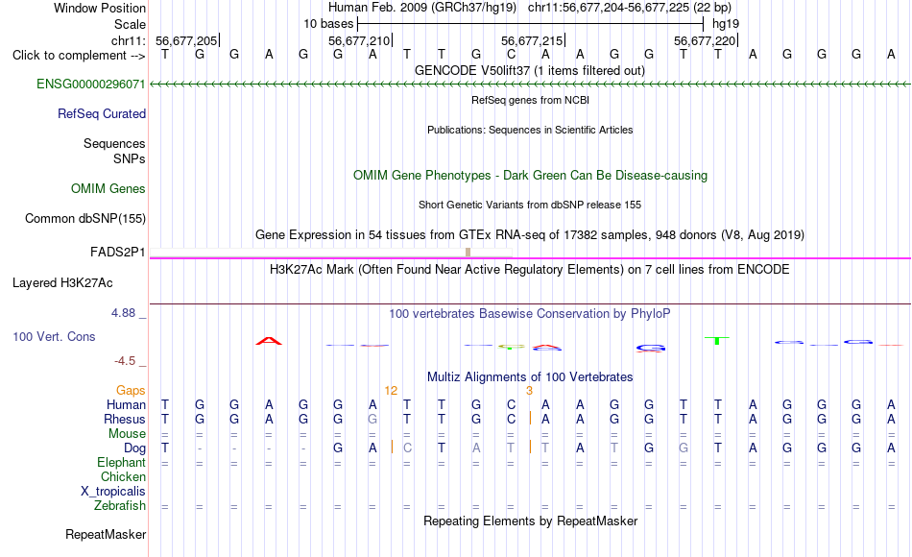Select the Rhesus alignment row label
This screenshot has width=912, height=557.
(x=125, y=419)
